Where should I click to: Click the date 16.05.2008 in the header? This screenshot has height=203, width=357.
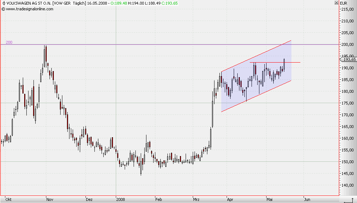(97, 3)
